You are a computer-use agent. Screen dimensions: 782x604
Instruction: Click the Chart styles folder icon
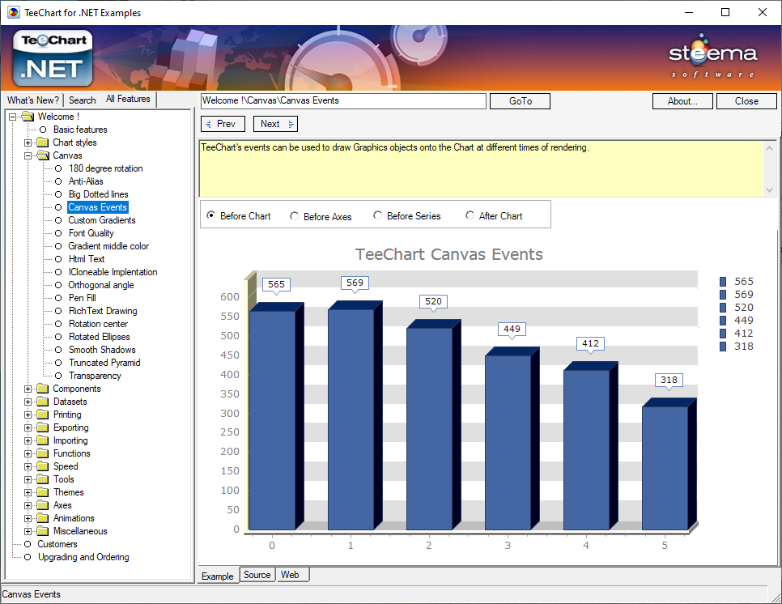[43, 142]
